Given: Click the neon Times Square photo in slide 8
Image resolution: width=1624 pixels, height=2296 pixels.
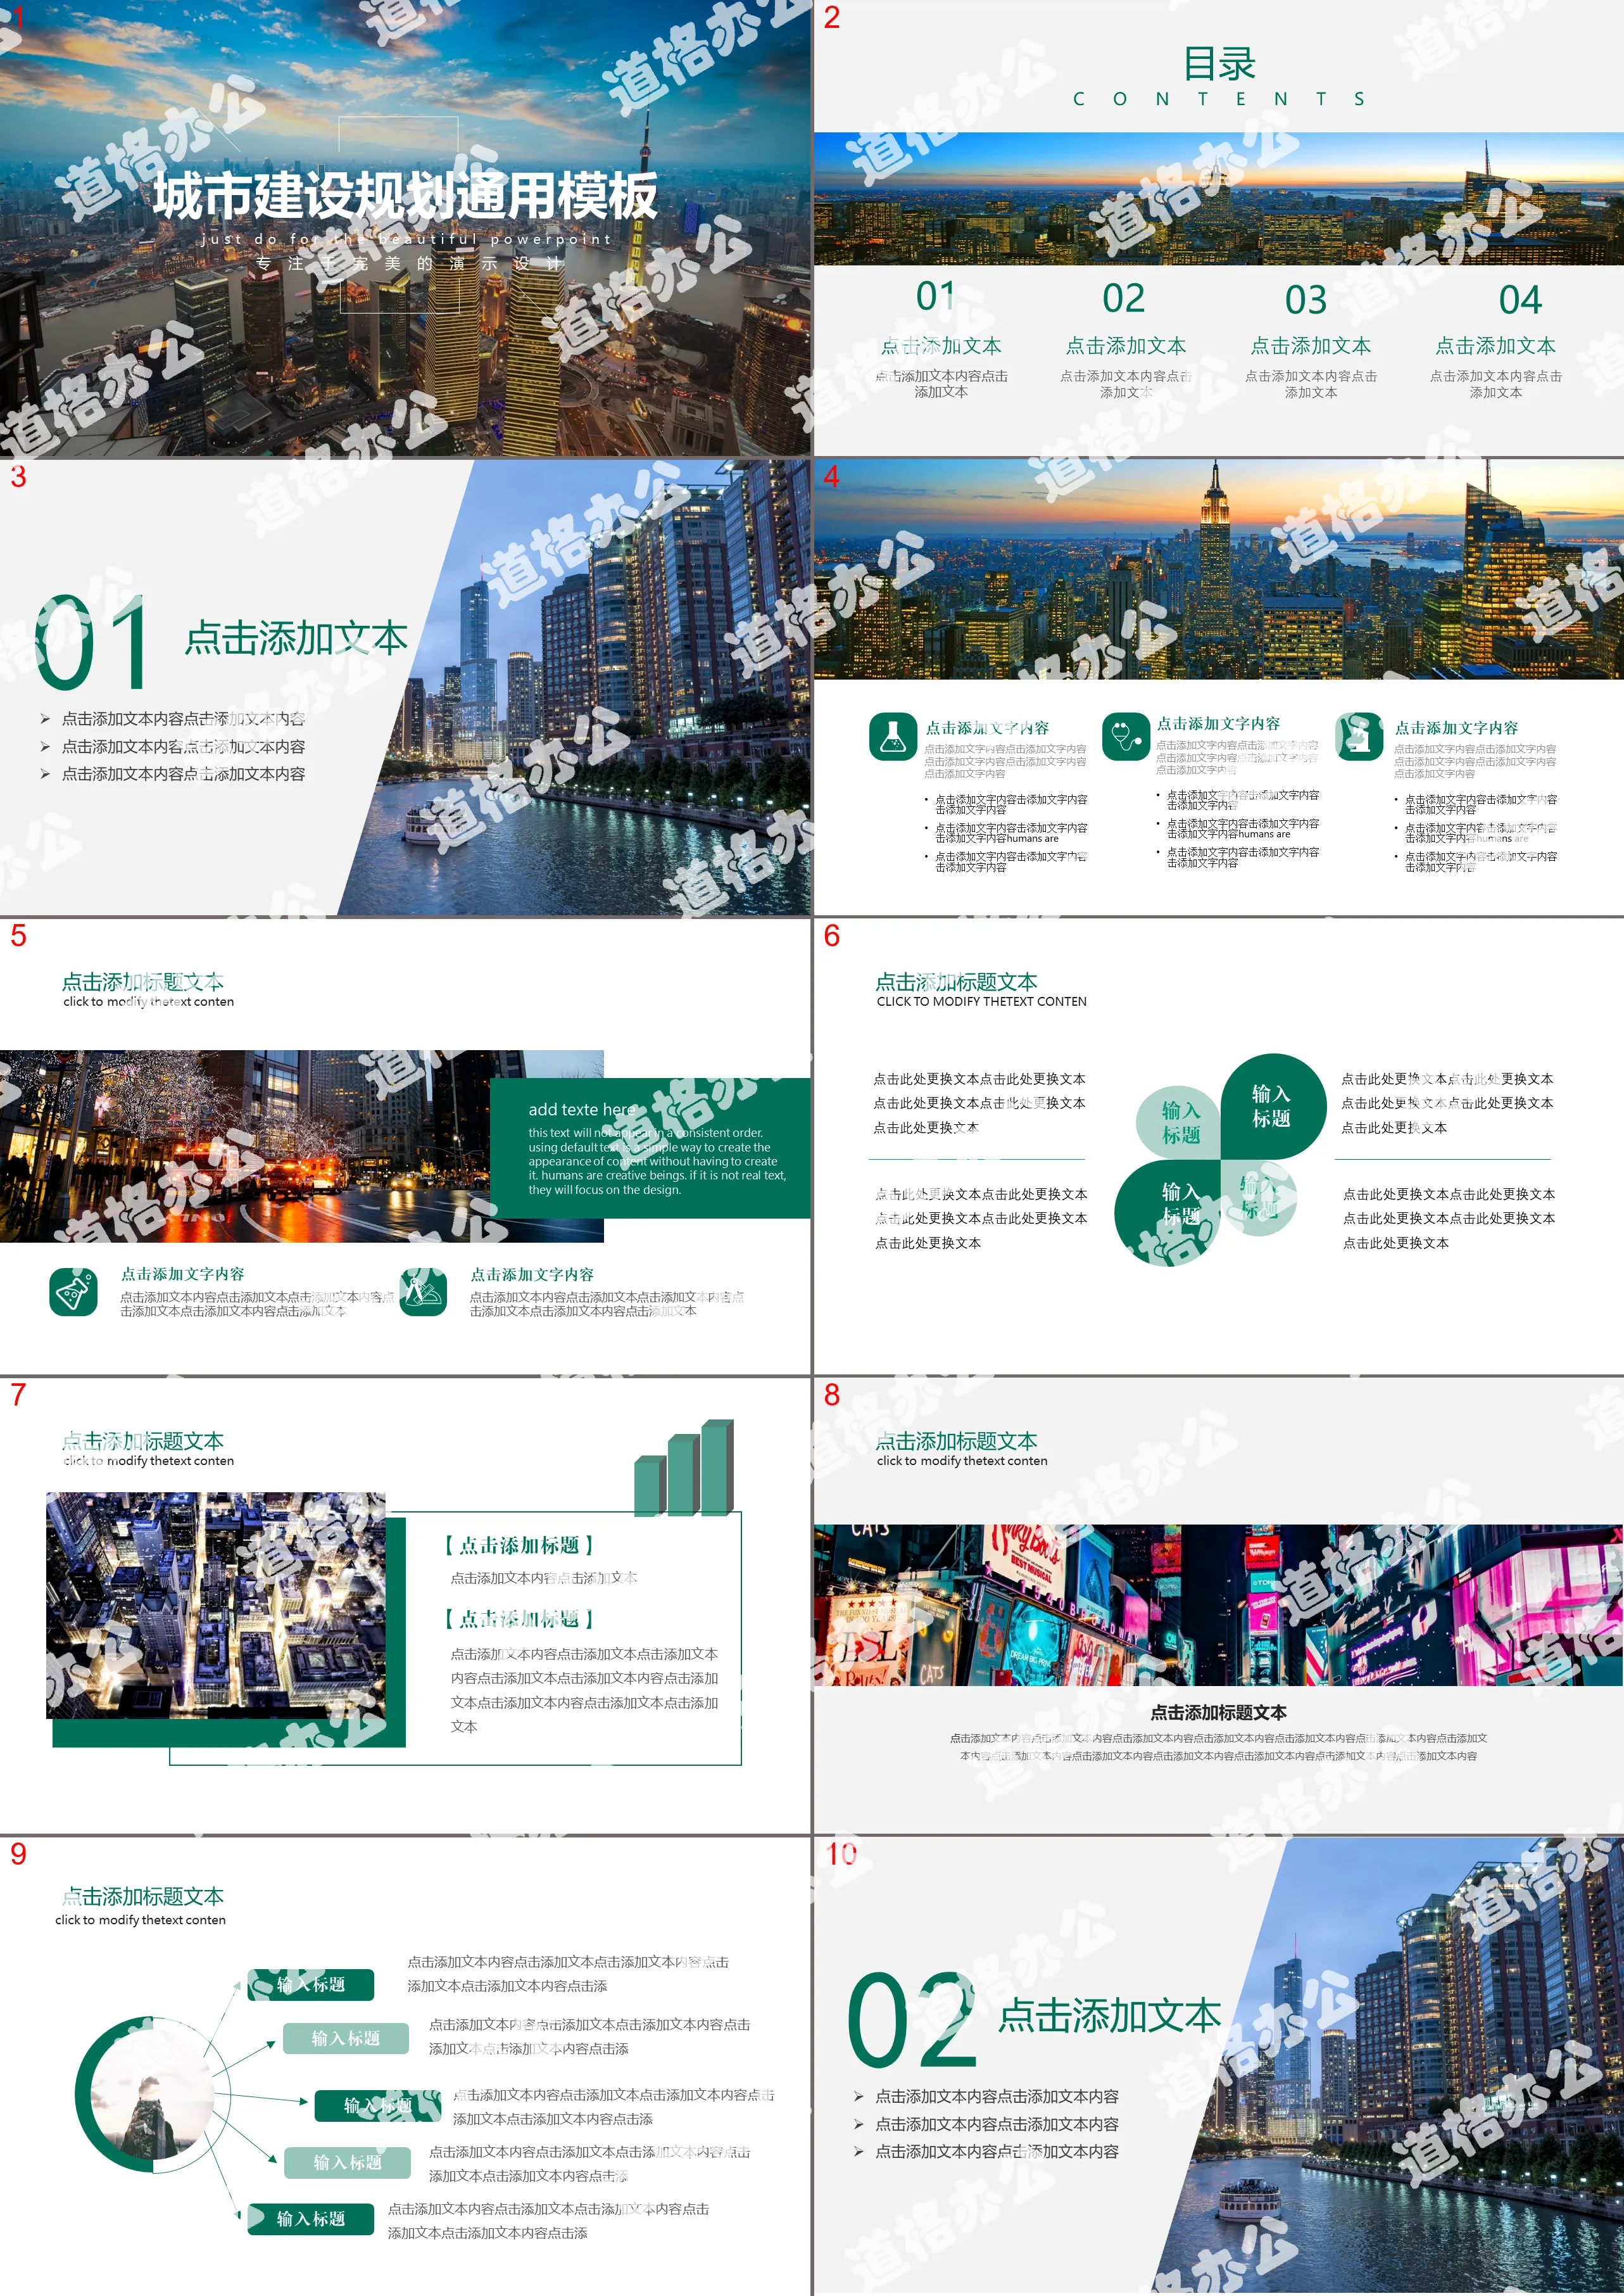Looking at the screenshot, I should tap(1218, 1606).
